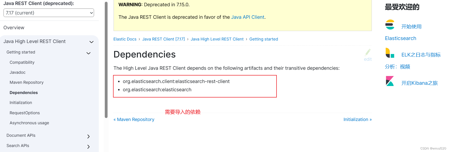Image resolution: width=450 pixels, height=152 pixels.
Task: Click the sidebar vertical scrollbar
Action: (106, 60)
